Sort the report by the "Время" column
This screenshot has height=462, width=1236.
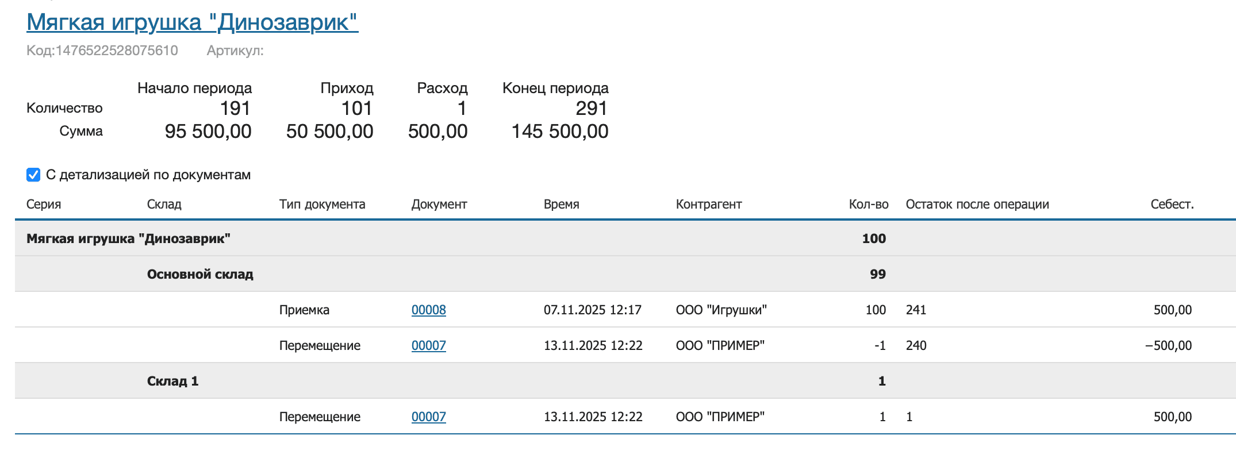[562, 204]
